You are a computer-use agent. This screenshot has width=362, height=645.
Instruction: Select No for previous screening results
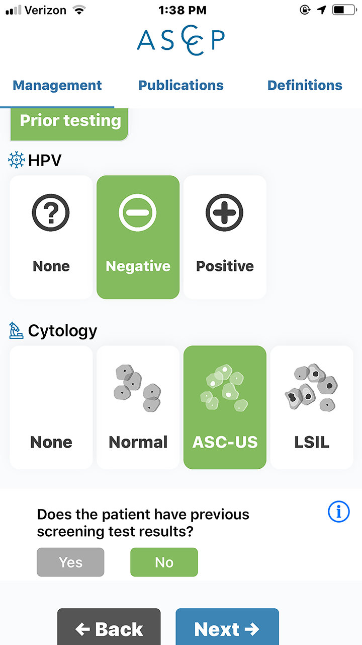(x=164, y=562)
